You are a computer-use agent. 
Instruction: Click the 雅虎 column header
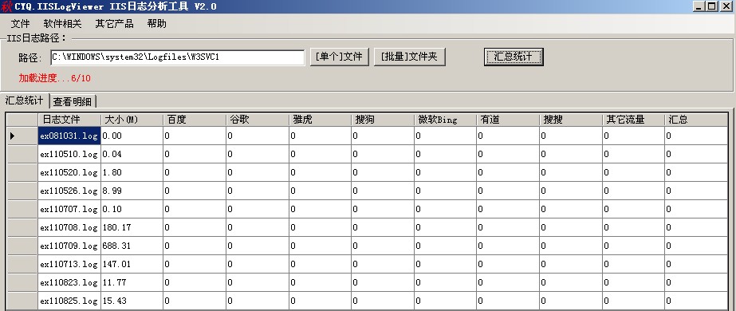point(320,120)
